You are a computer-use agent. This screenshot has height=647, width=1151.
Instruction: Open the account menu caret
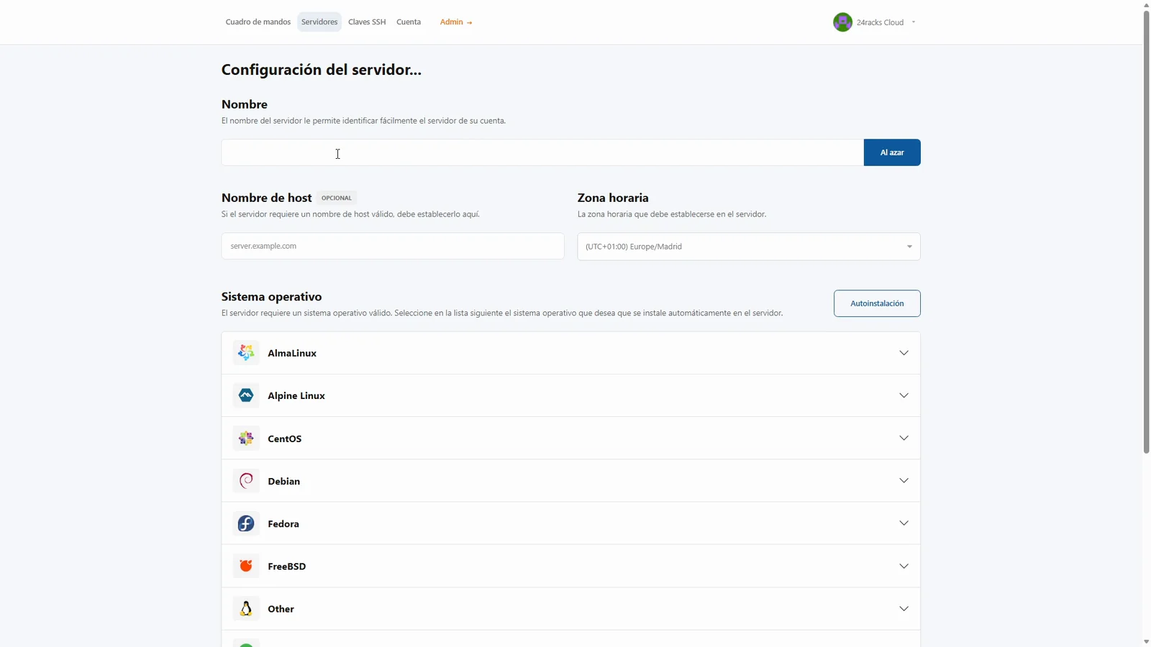[x=914, y=22]
